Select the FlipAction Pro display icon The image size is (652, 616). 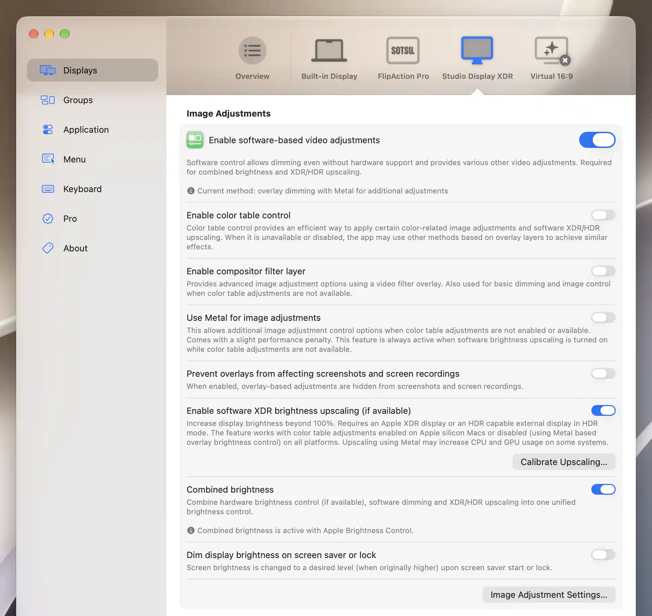point(403,51)
